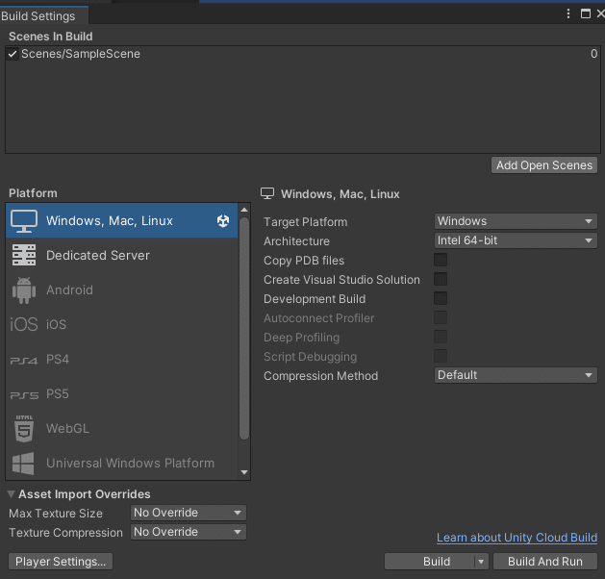This screenshot has height=579, width=605.
Task: Maximize the Build Settings window
Action: 586,13
